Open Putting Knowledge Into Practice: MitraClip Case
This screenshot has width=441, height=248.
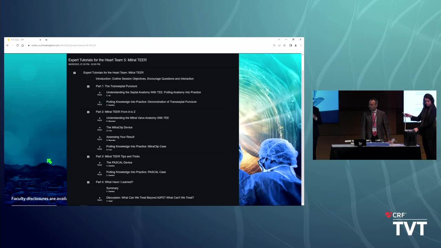pos(136,146)
